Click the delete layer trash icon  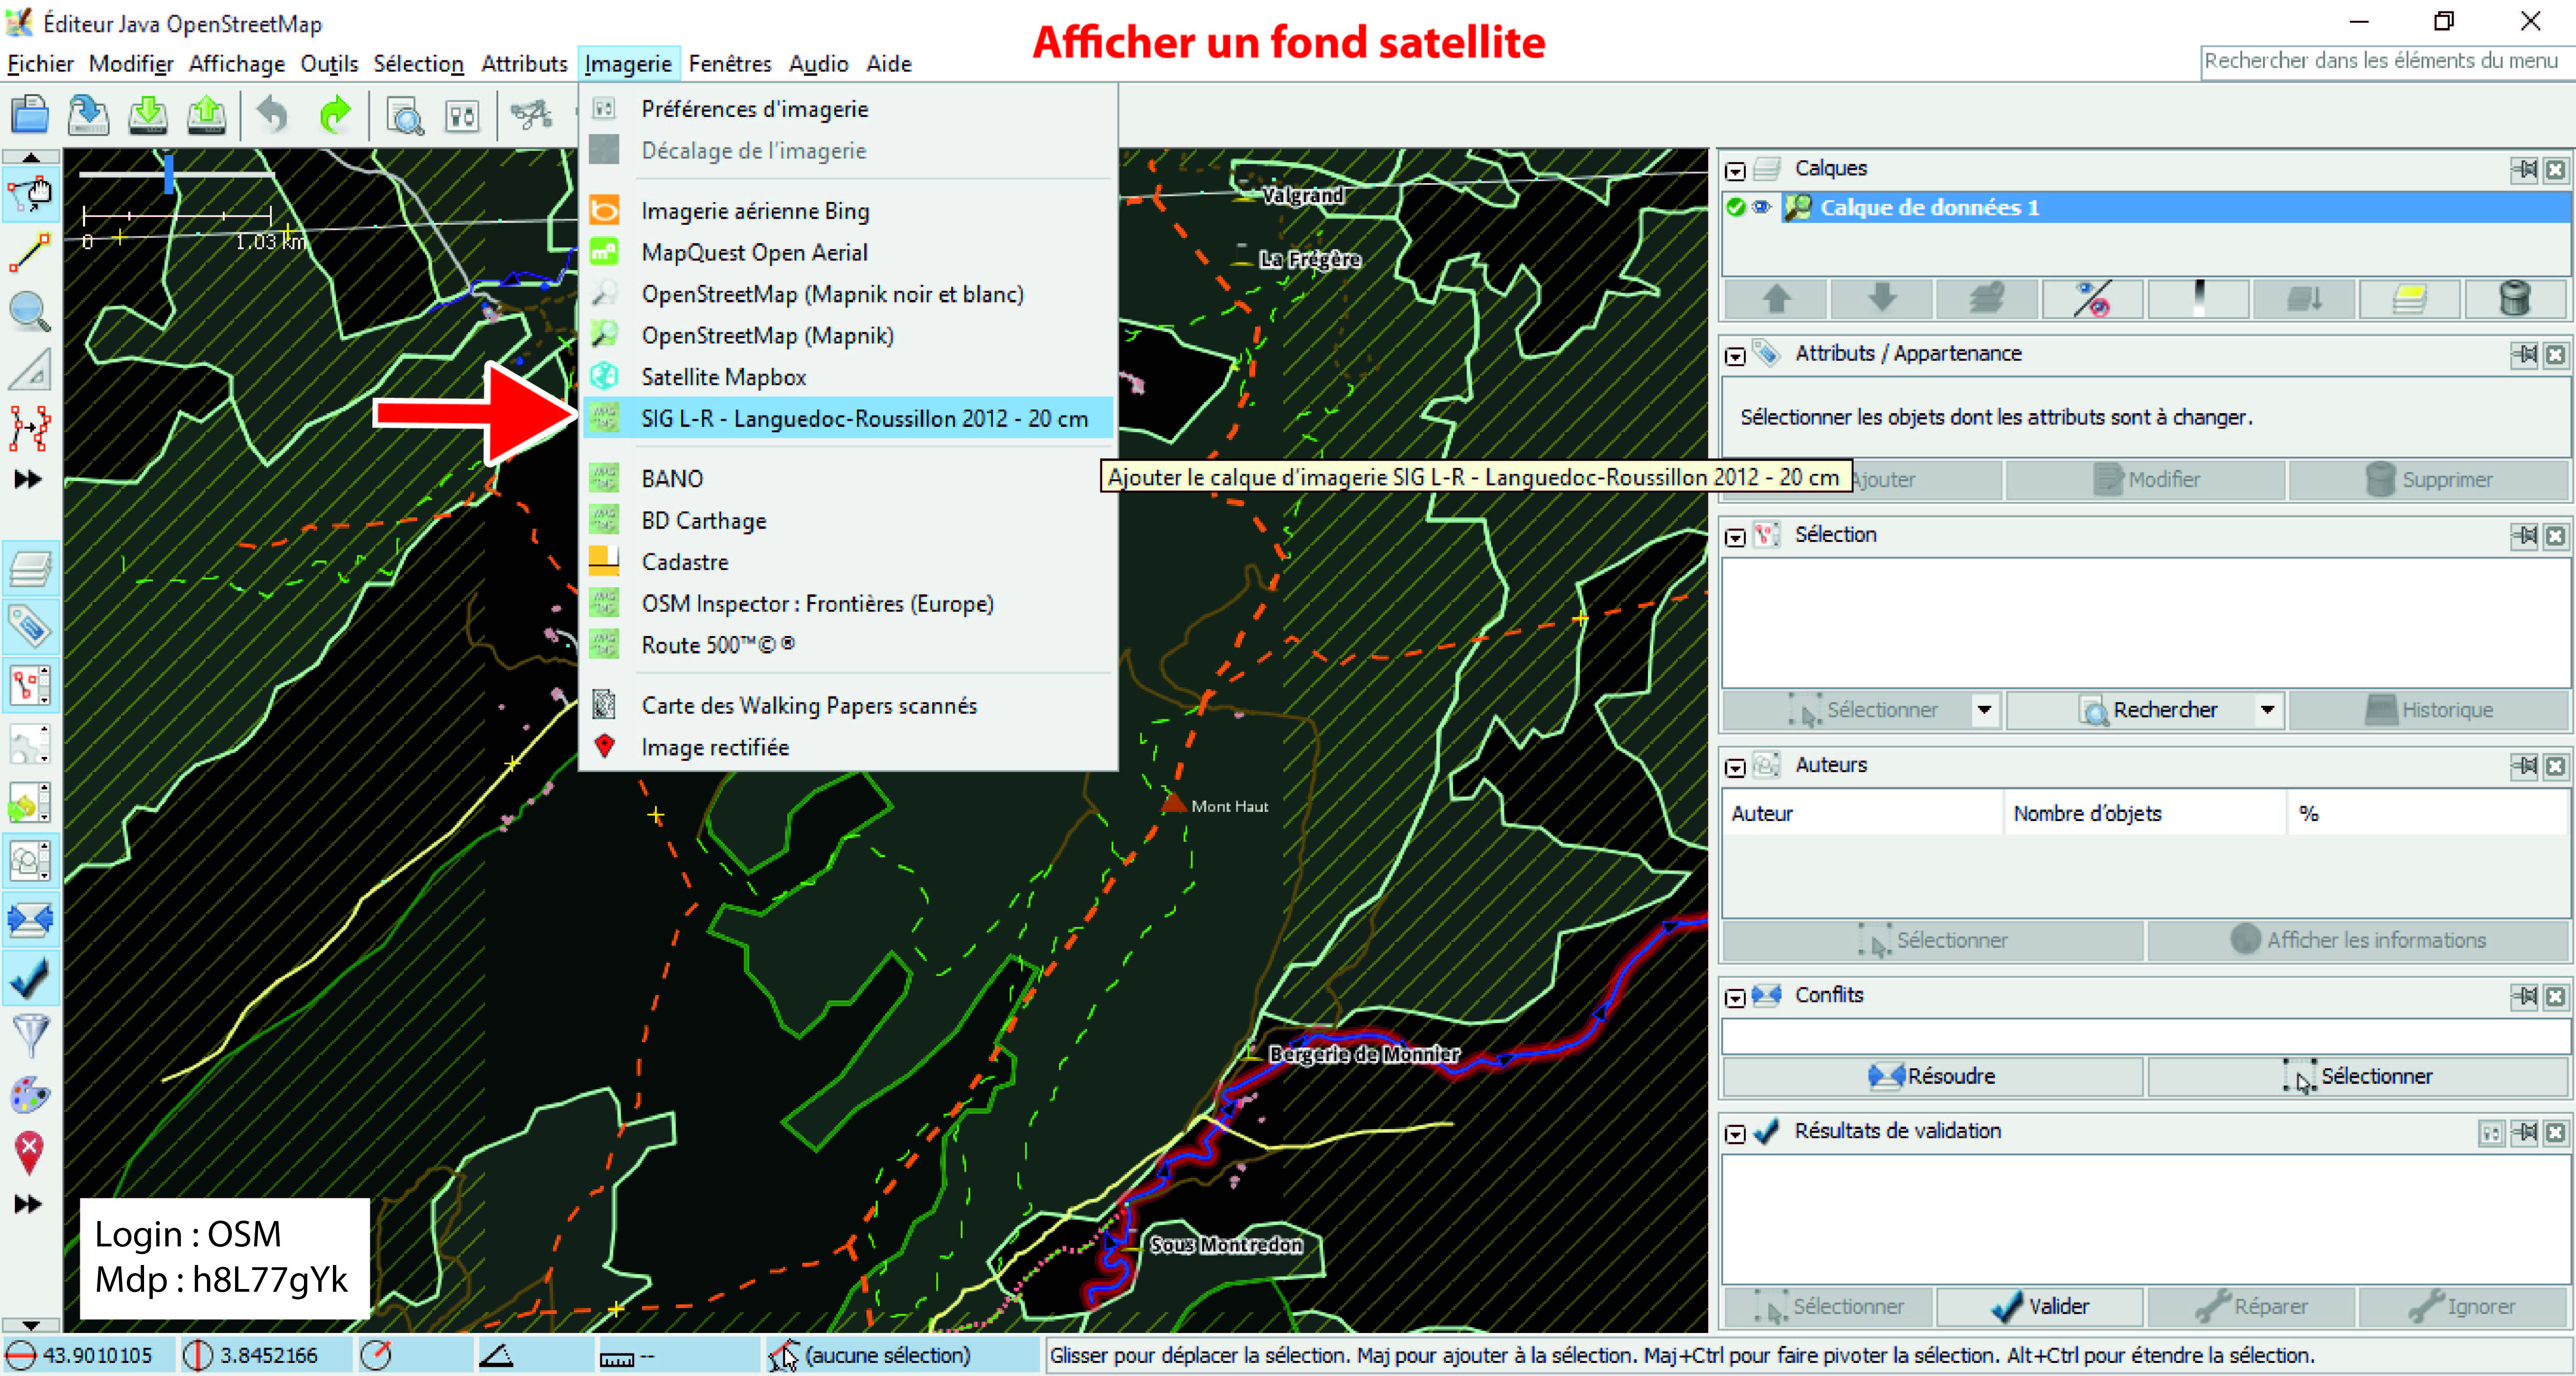tap(2514, 298)
